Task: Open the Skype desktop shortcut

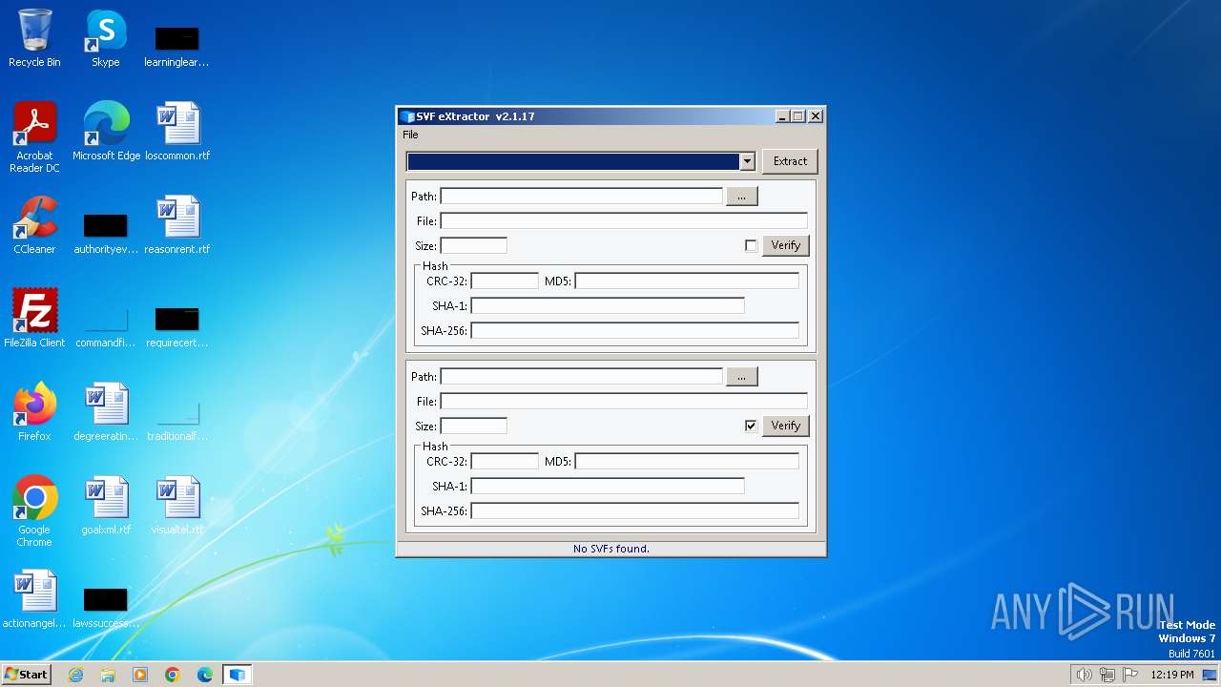Action: [x=106, y=38]
